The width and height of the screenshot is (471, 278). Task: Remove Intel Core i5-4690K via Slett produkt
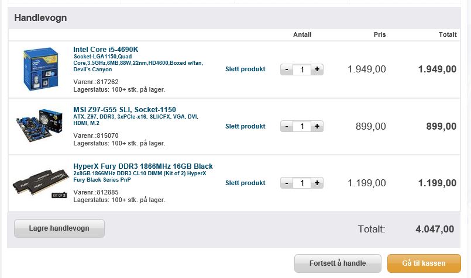tap(245, 69)
